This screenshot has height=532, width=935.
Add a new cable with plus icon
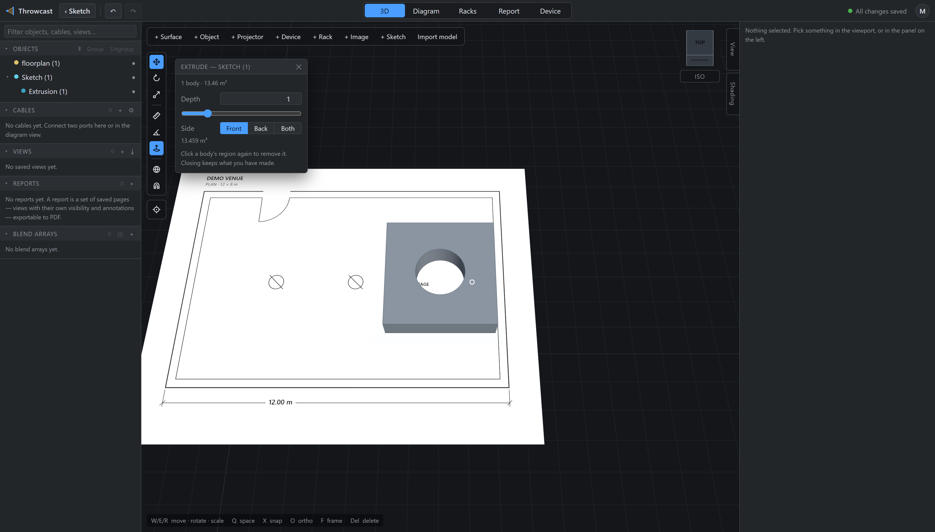coord(120,110)
